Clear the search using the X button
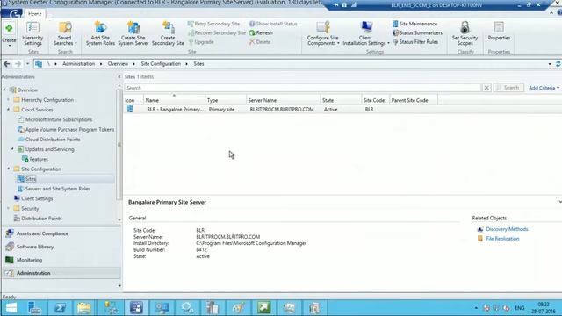The width and height of the screenshot is (562, 316). (x=486, y=88)
